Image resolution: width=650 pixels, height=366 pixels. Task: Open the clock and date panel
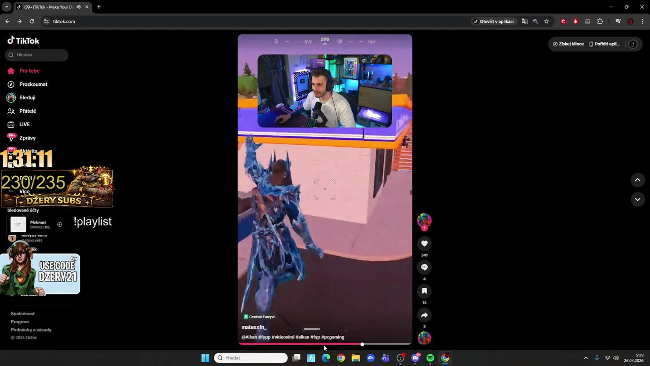coord(634,358)
